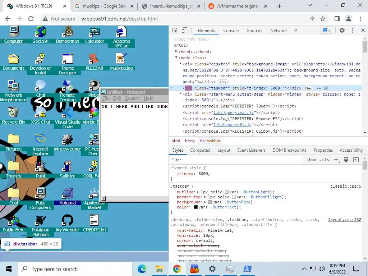
Task: Open Chrome tab search dropdown
Action: 310,5
